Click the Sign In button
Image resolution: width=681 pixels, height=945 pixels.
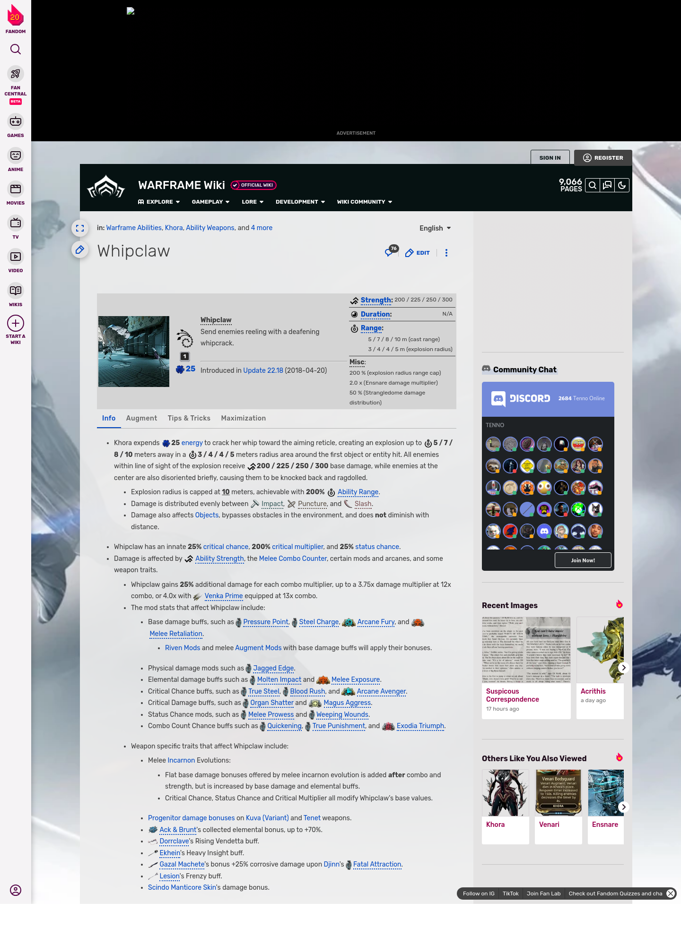tap(550, 158)
